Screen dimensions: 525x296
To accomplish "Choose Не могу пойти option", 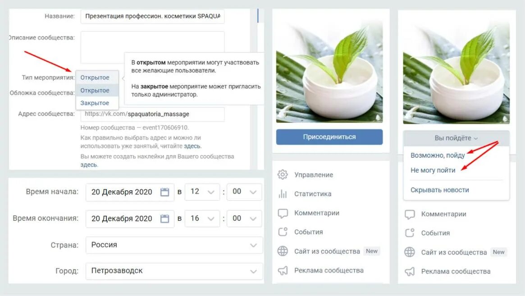I will click(x=433, y=170).
